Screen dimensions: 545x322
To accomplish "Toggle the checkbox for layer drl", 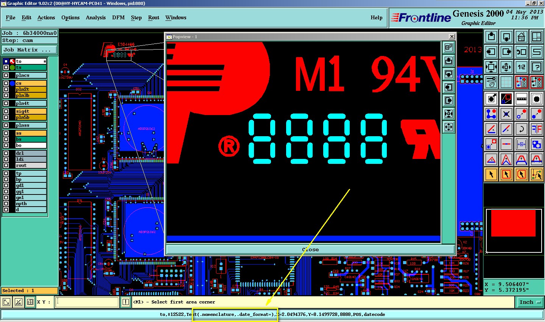I will pos(6,153).
